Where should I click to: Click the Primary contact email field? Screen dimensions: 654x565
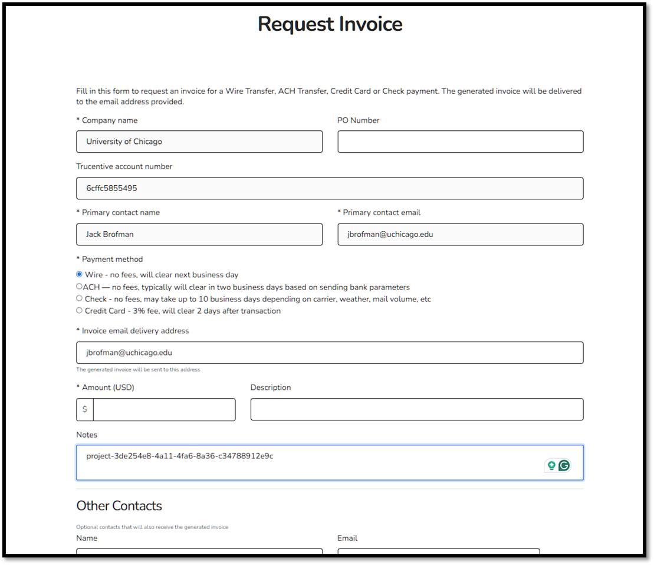tap(459, 234)
